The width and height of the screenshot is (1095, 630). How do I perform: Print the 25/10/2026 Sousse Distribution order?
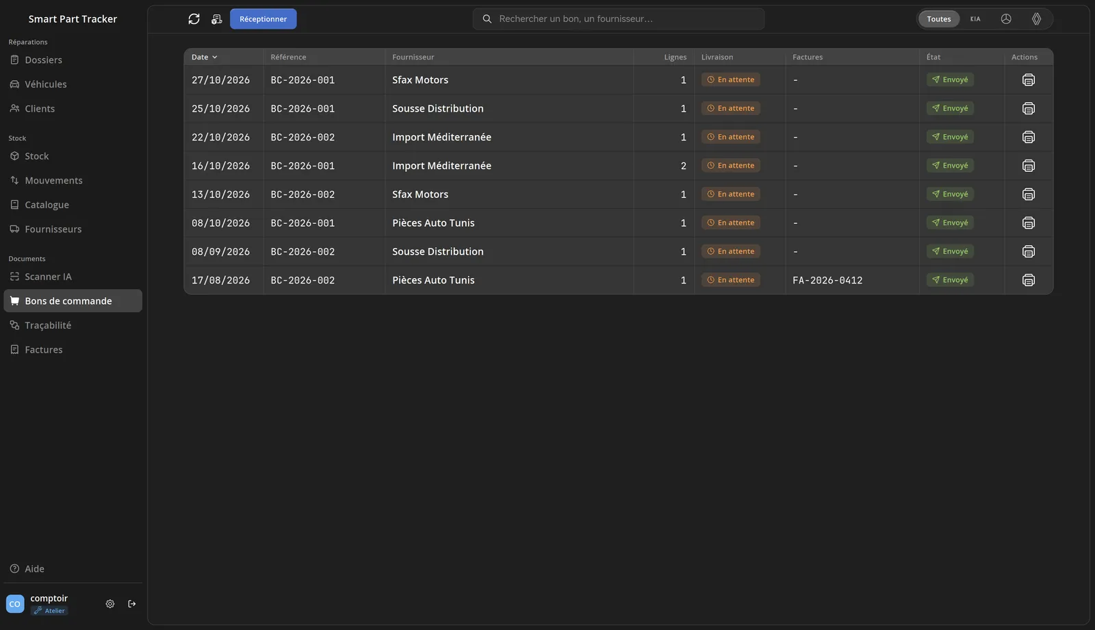(x=1028, y=108)
